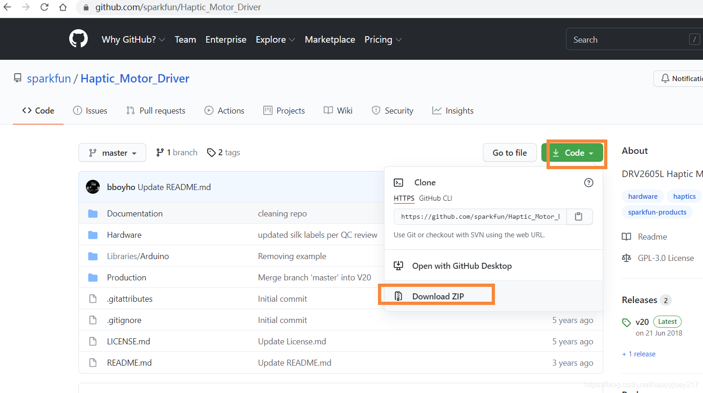
Task: Click the slash shortcut icon in search
Action: tap(694, 39)
